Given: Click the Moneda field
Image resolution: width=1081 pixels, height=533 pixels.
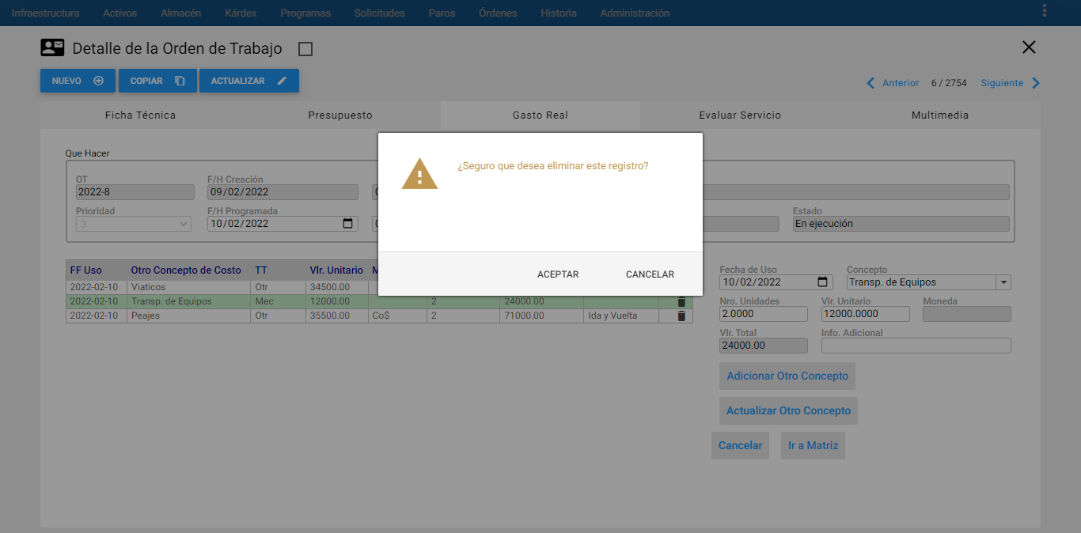Looking at the screenshot, I should pos(967,314).
